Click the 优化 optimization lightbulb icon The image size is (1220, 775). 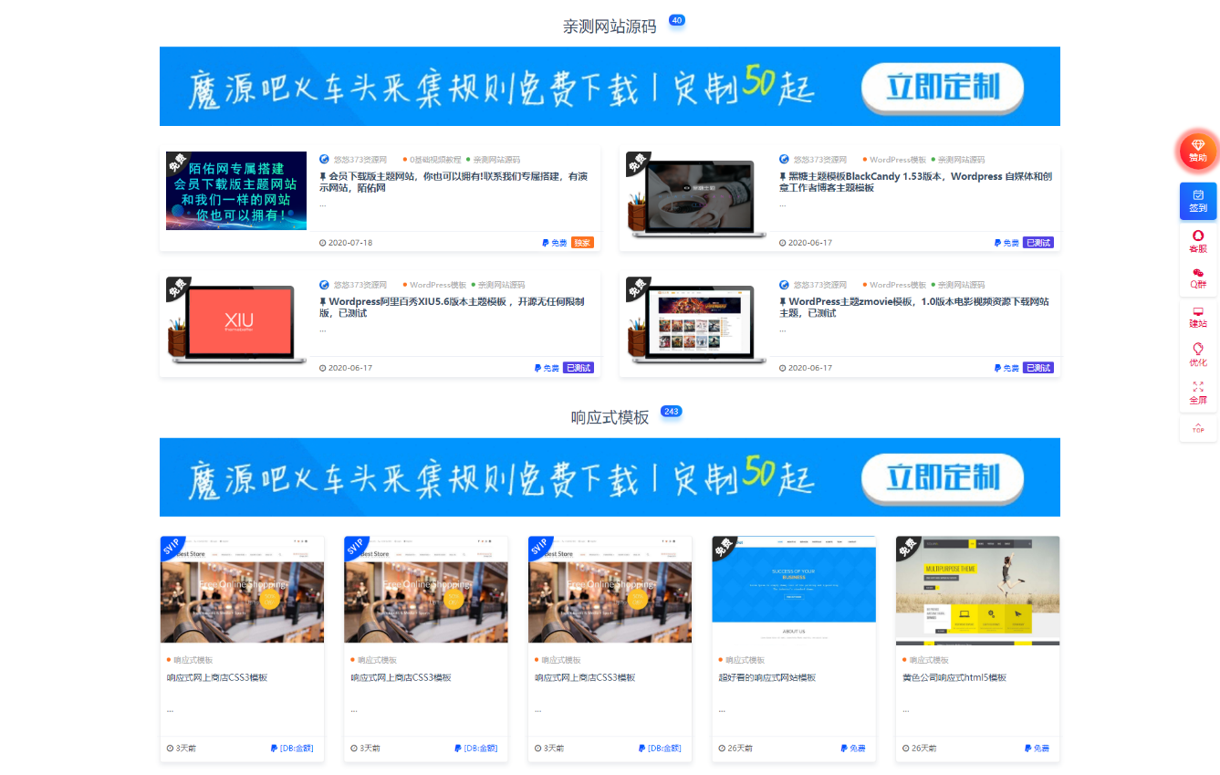[x=1198, y=354]
